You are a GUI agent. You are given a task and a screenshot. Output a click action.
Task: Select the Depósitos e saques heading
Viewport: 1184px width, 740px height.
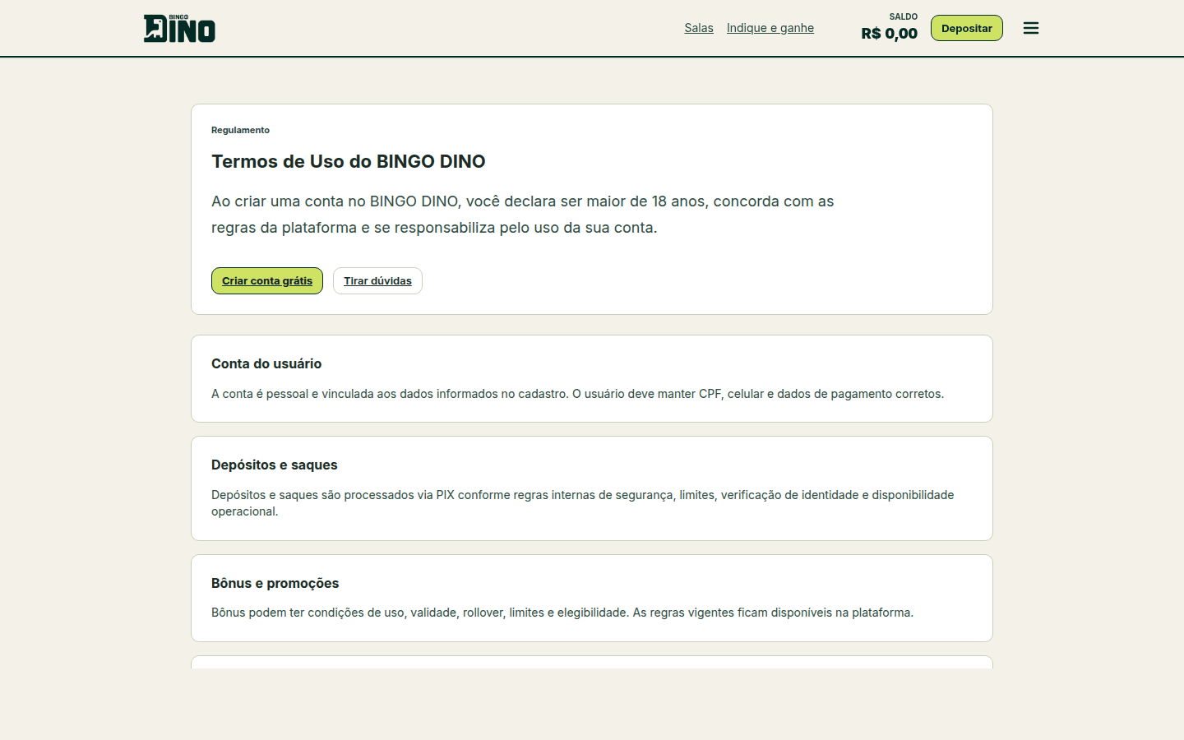pos(275,465)
